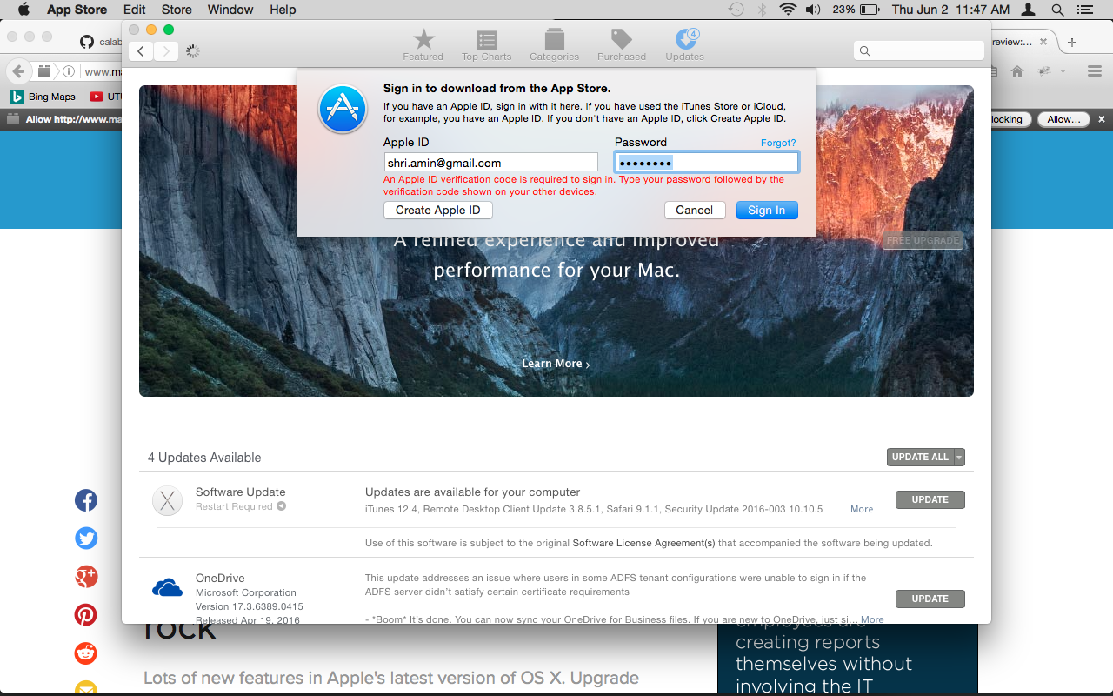Screen dimensions: 1113x696
Task: Open Spotlight search magnifier
Action: (x=1057, y=10)
